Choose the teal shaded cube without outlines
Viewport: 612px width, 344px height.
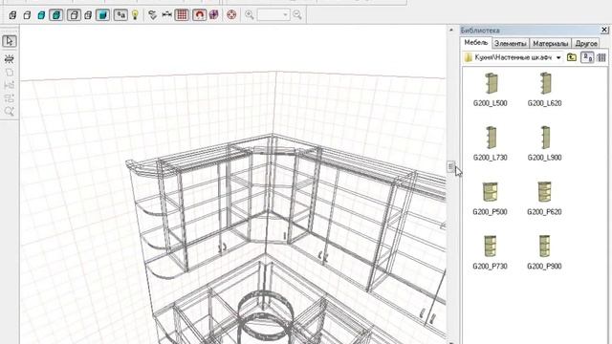[x=41, y=15]
